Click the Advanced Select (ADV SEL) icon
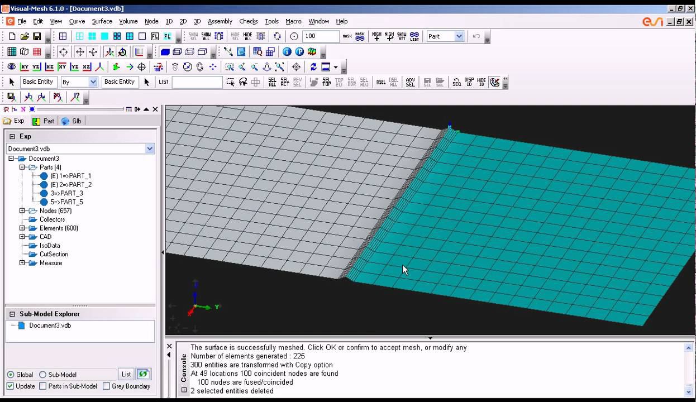Viewport: 696px width, 402px height. click(410, 82)
